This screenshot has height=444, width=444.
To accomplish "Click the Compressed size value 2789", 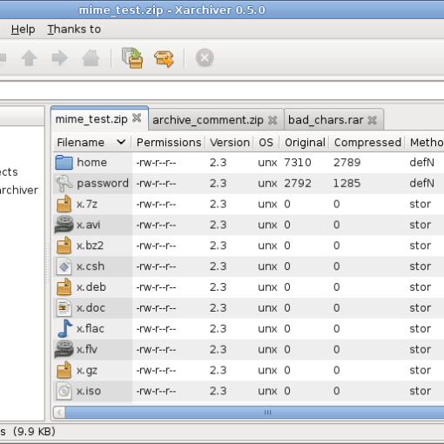I will point(347,163).
